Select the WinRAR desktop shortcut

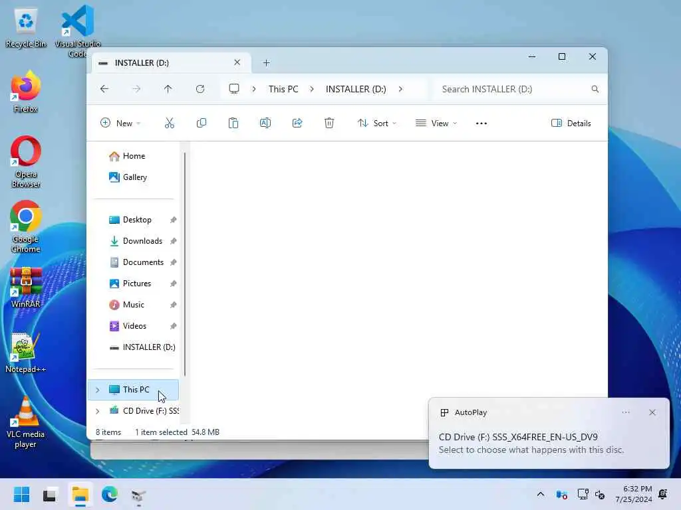click(x=26, y=288)
